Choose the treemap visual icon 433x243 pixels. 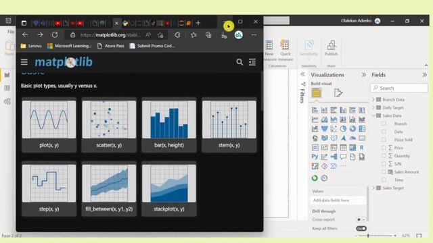pyautogui.click(x=362, y=129)
